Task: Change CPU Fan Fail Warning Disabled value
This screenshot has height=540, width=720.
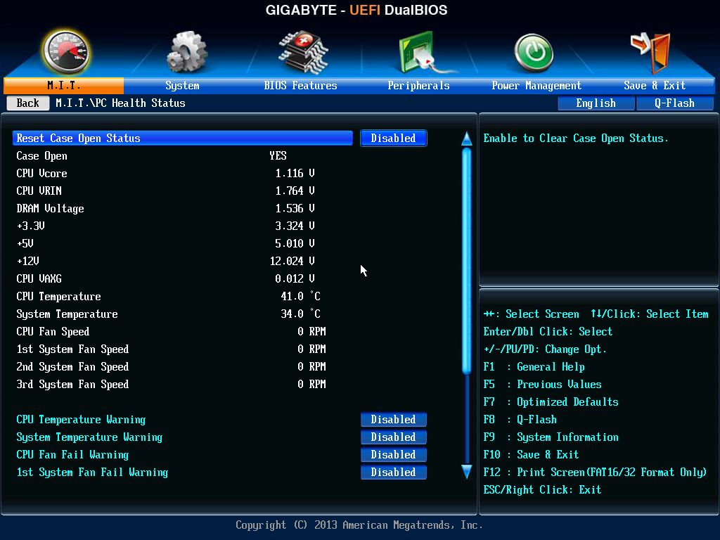Action: coord(394,455)
